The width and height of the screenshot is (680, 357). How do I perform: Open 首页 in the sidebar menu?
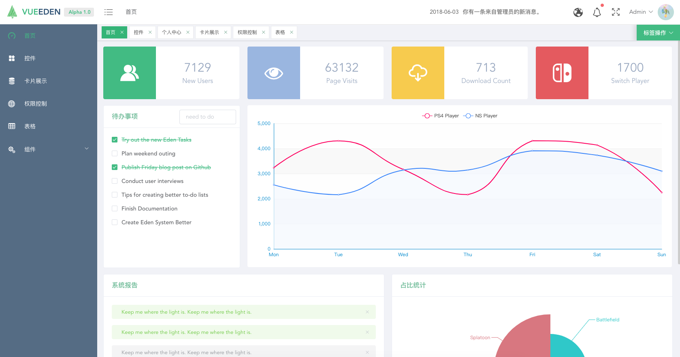(49, 36)
